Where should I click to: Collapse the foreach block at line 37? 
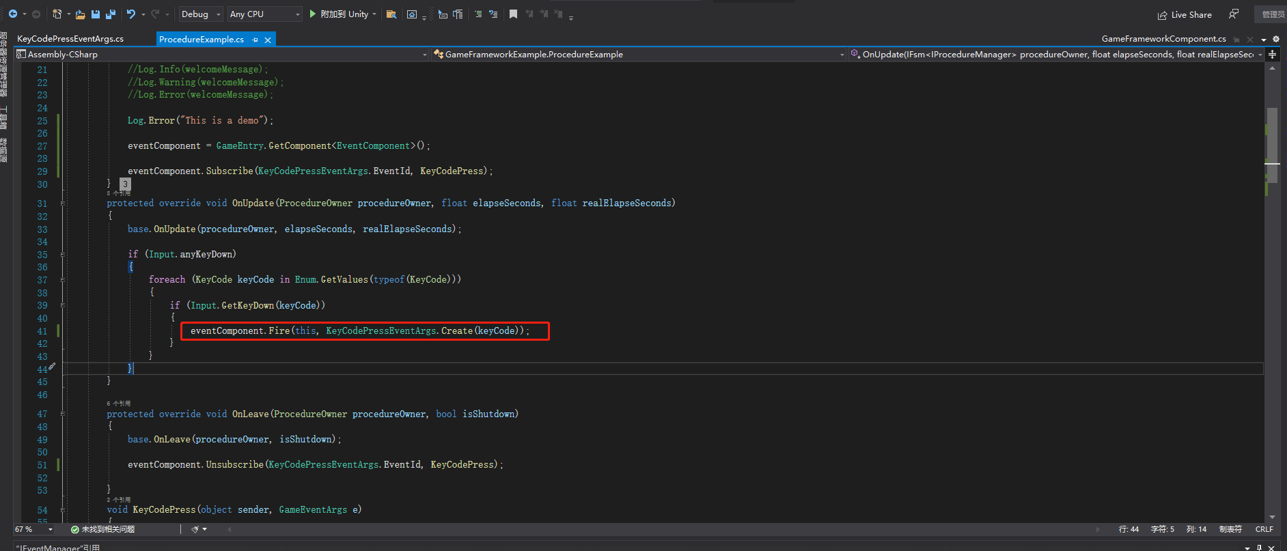point(63,280)
